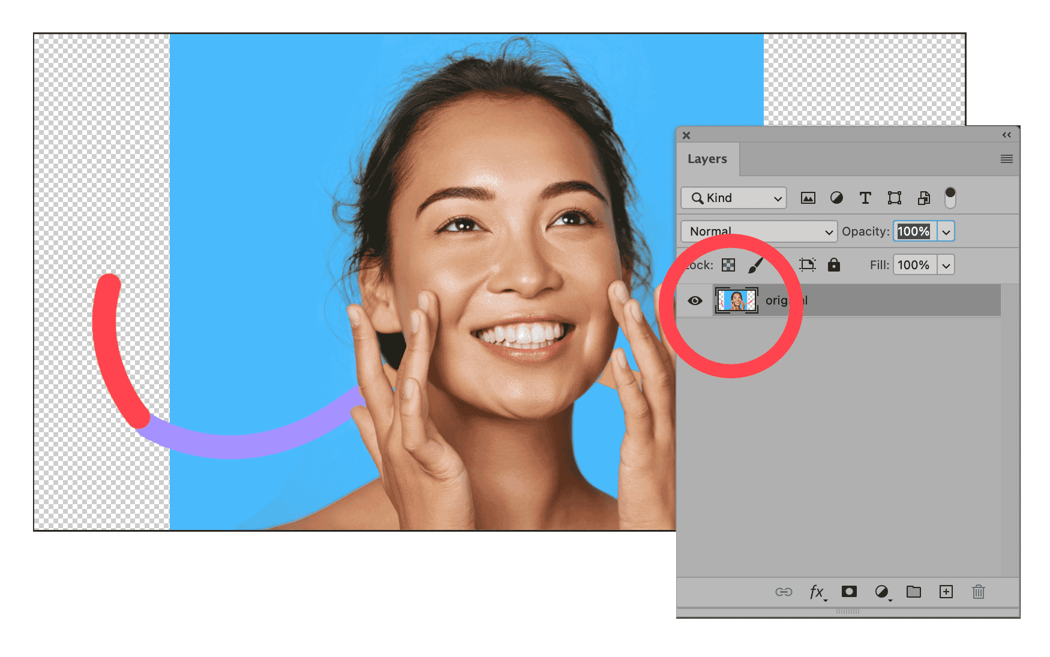Open the Layers panel hamburger menu

tap(1006, 159)
